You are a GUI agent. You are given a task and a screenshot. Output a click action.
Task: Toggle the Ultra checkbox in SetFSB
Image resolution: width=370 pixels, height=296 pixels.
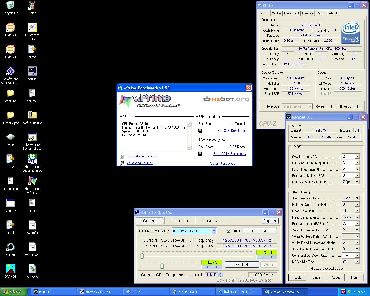(228, 231)
